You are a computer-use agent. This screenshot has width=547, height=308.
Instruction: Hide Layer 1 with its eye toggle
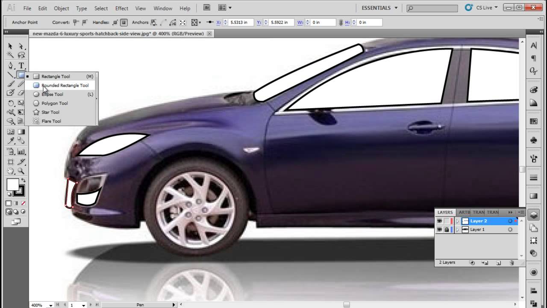439,230
